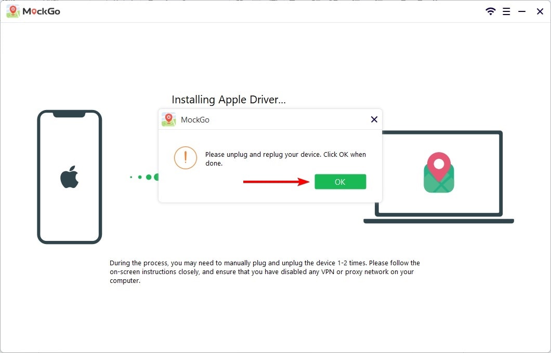Close the MockGo dialog with the X

(374, 119)
